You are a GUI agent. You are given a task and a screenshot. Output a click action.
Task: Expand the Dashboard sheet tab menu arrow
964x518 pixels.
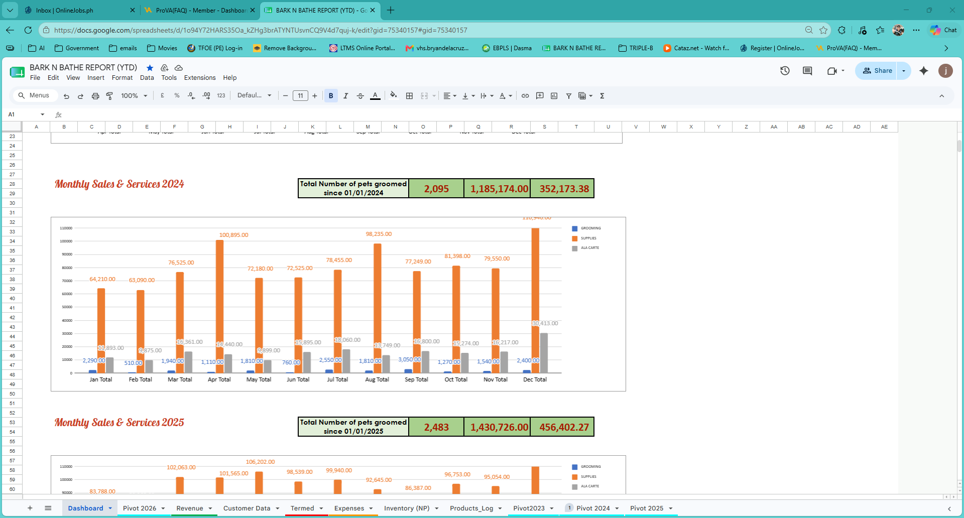110,508
